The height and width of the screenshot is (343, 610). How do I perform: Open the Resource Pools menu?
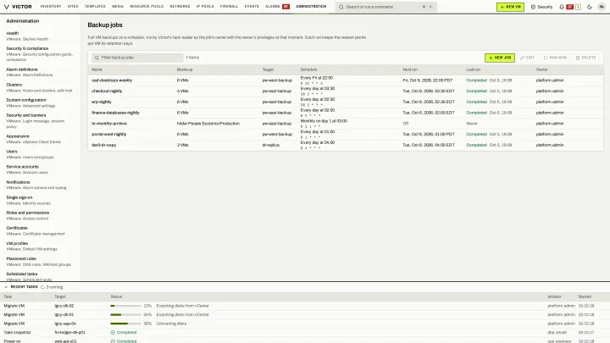click(x=147, y=7)
